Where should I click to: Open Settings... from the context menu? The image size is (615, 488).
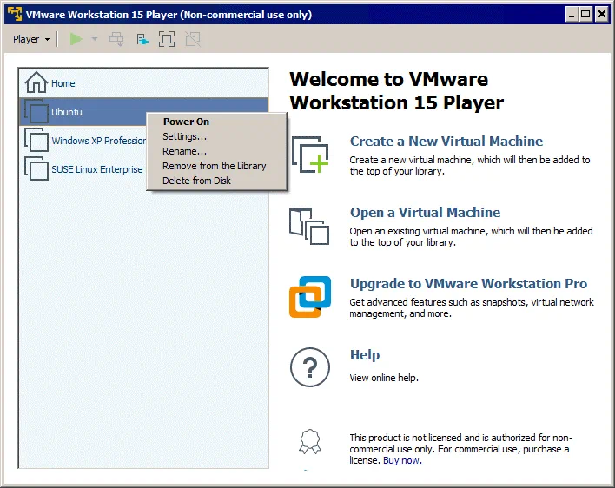coord(184,136)
